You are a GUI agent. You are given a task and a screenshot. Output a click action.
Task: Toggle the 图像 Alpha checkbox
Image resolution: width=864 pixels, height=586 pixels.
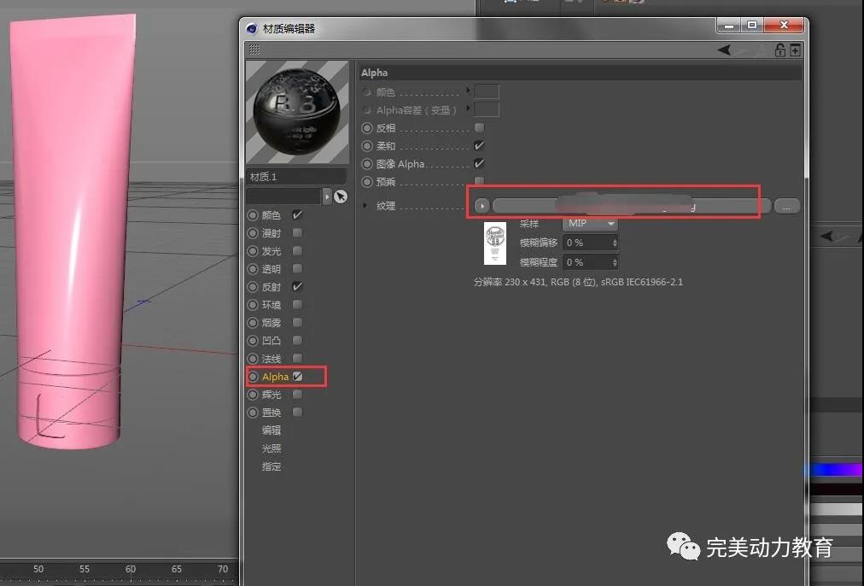[479, 164]
